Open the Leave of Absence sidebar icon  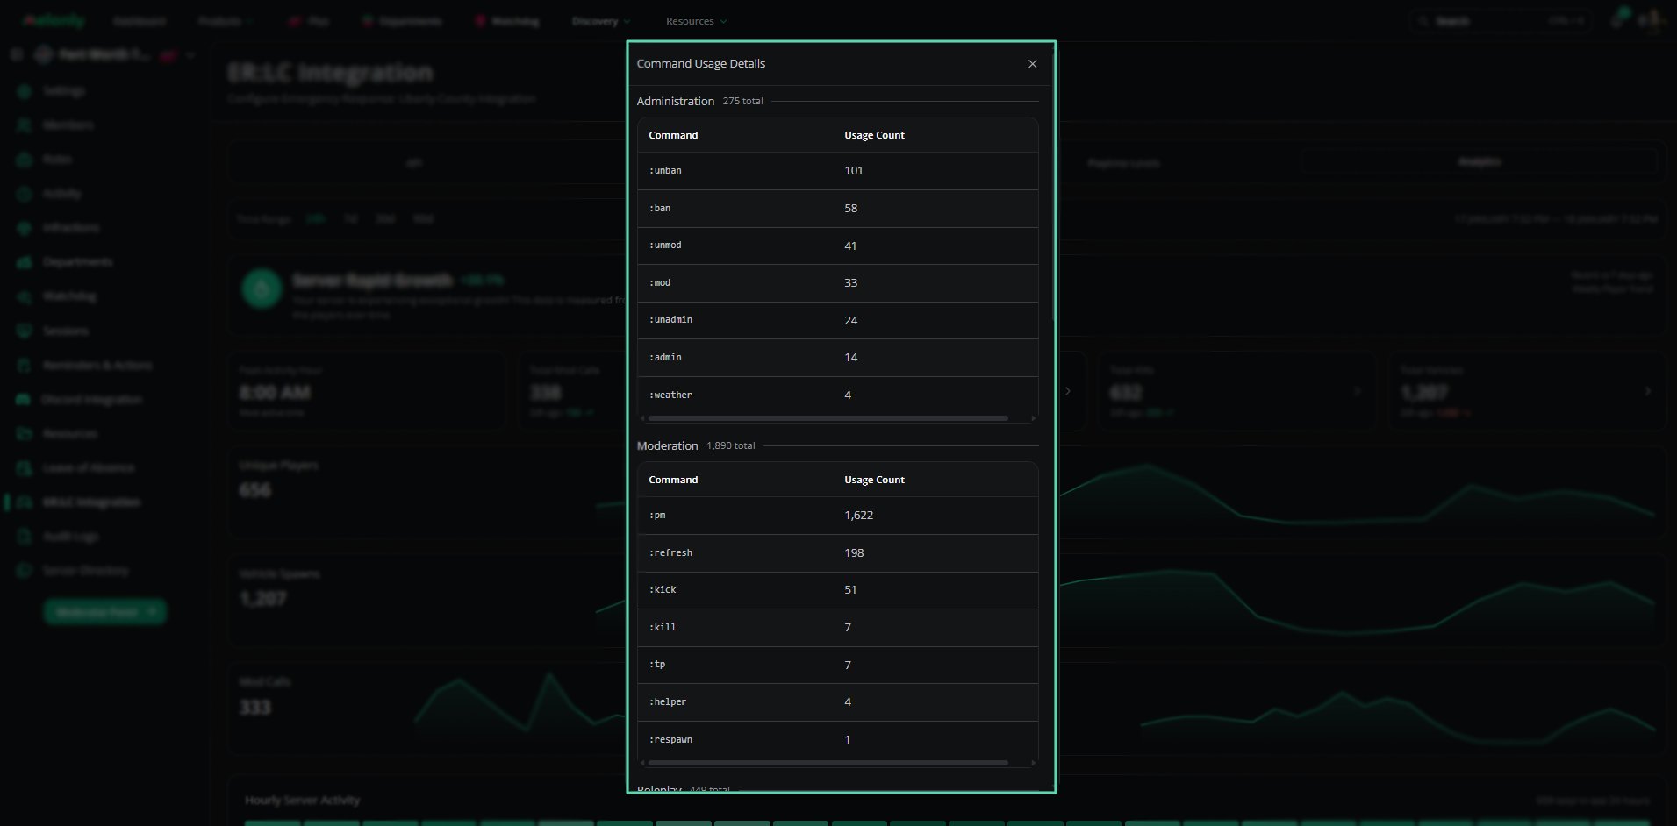tap(24, 468)
